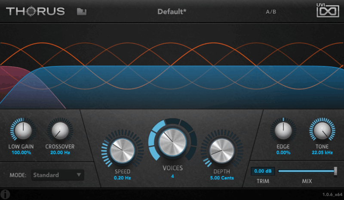Image resolution: width=344 pixels, height=200 pixels.
Task: Click the Edge knob
Action: 283,130
